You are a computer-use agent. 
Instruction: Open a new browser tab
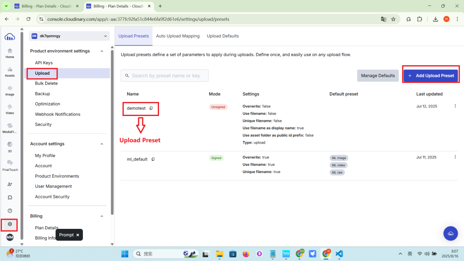[160, 6]
